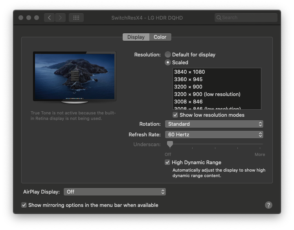Go forward with the right chevron button
This screenshot has width=294, height=230.
60,18
